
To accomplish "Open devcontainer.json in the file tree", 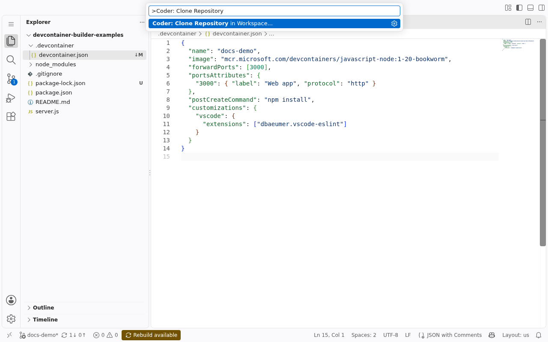I will [x=85, y=55].
